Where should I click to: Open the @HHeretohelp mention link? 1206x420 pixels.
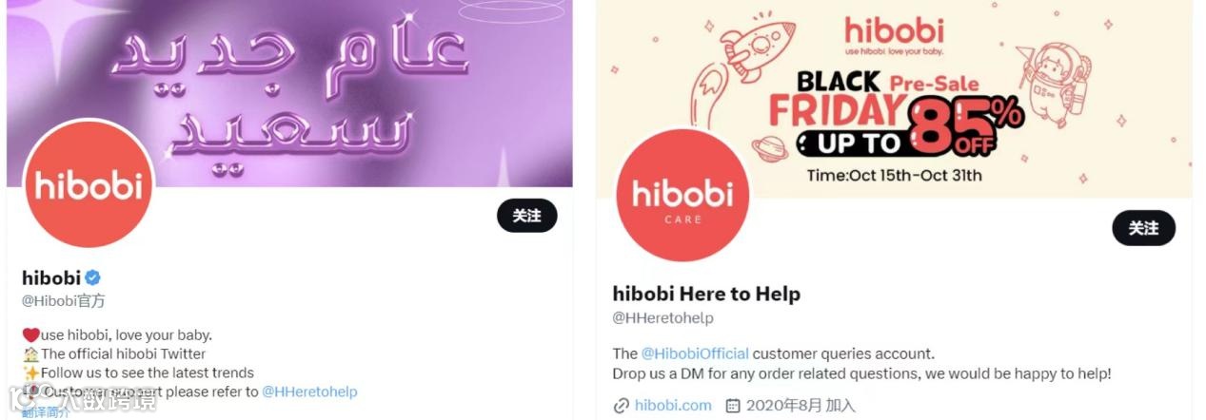(309, 391)
